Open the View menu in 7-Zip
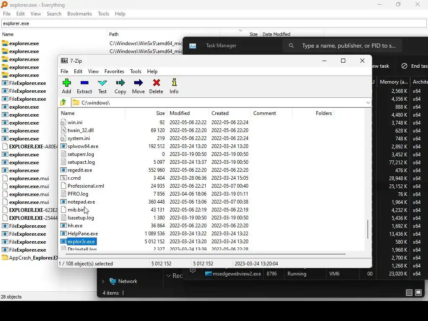428x321 pixels. 93,71
